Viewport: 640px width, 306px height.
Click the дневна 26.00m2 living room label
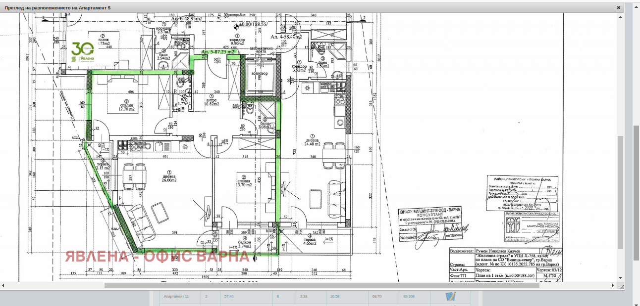click(x=169, y=178)
